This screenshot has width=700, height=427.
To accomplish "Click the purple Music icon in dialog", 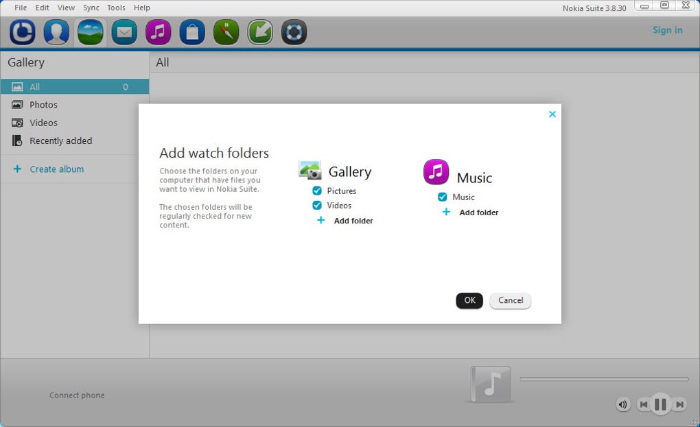I will click(x=436, y=171).
